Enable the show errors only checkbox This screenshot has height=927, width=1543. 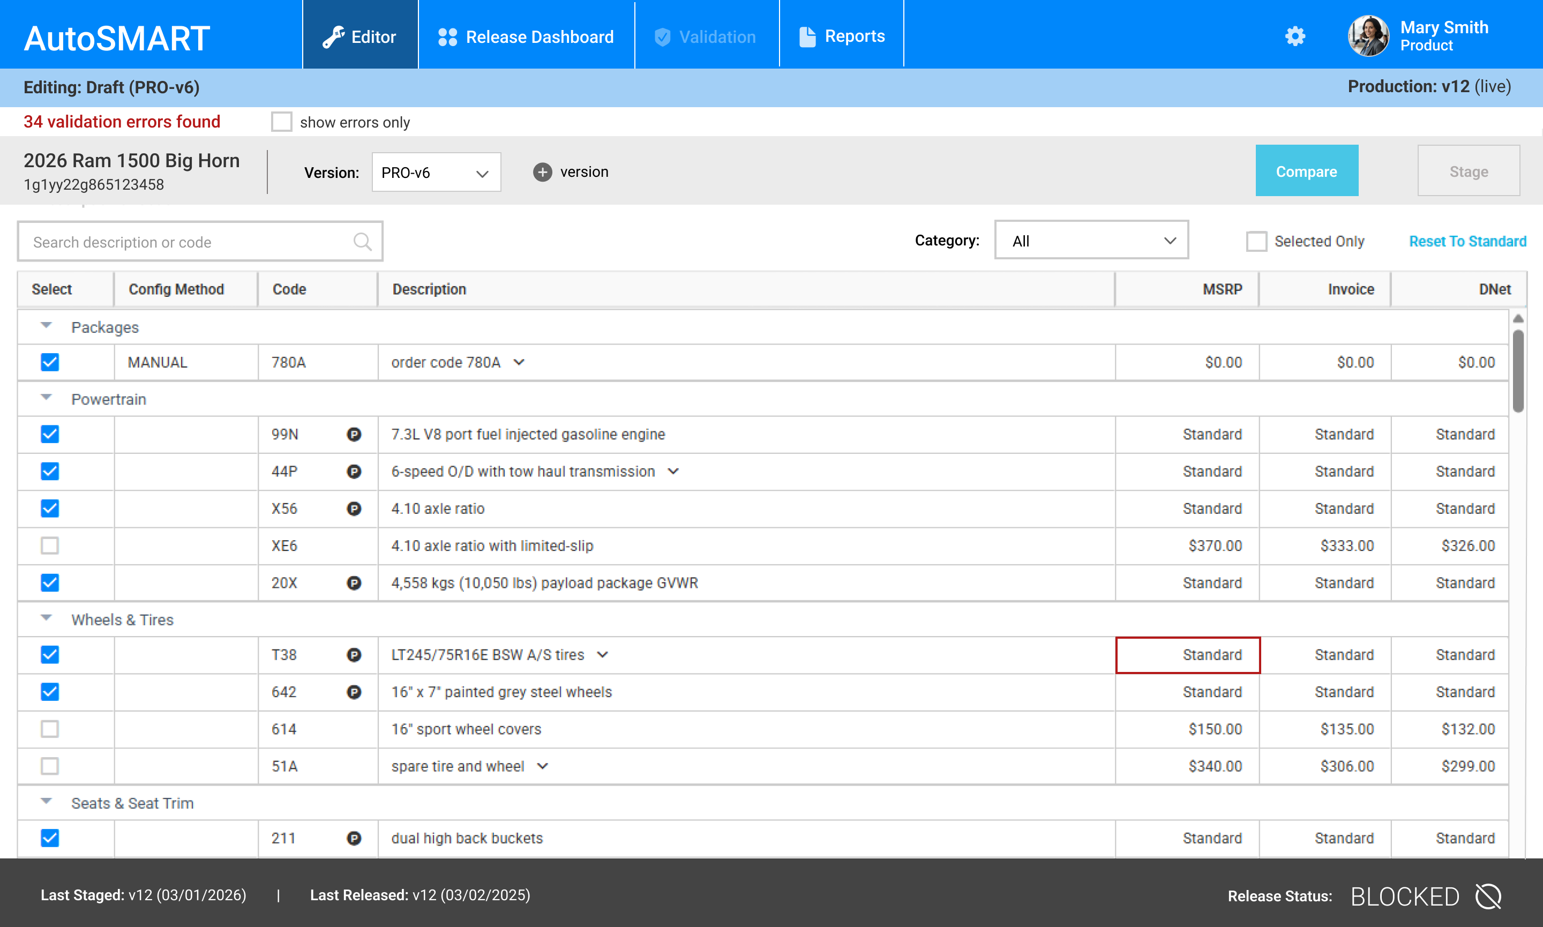(282, 122)
